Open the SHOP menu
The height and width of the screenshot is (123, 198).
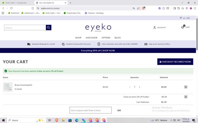78,38
